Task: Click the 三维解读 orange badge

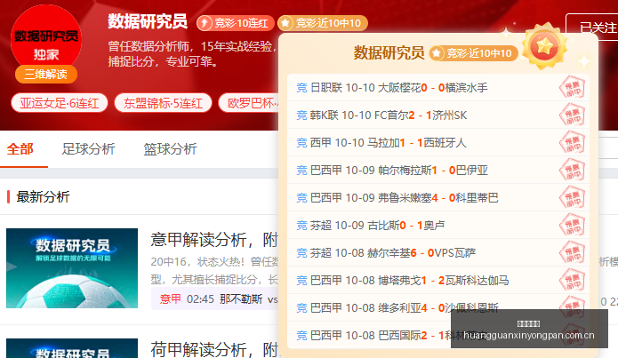Action: (45, 74)
